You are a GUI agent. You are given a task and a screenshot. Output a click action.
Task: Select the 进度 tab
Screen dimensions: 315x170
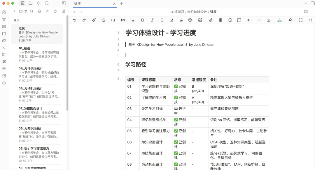coord(95,4)
